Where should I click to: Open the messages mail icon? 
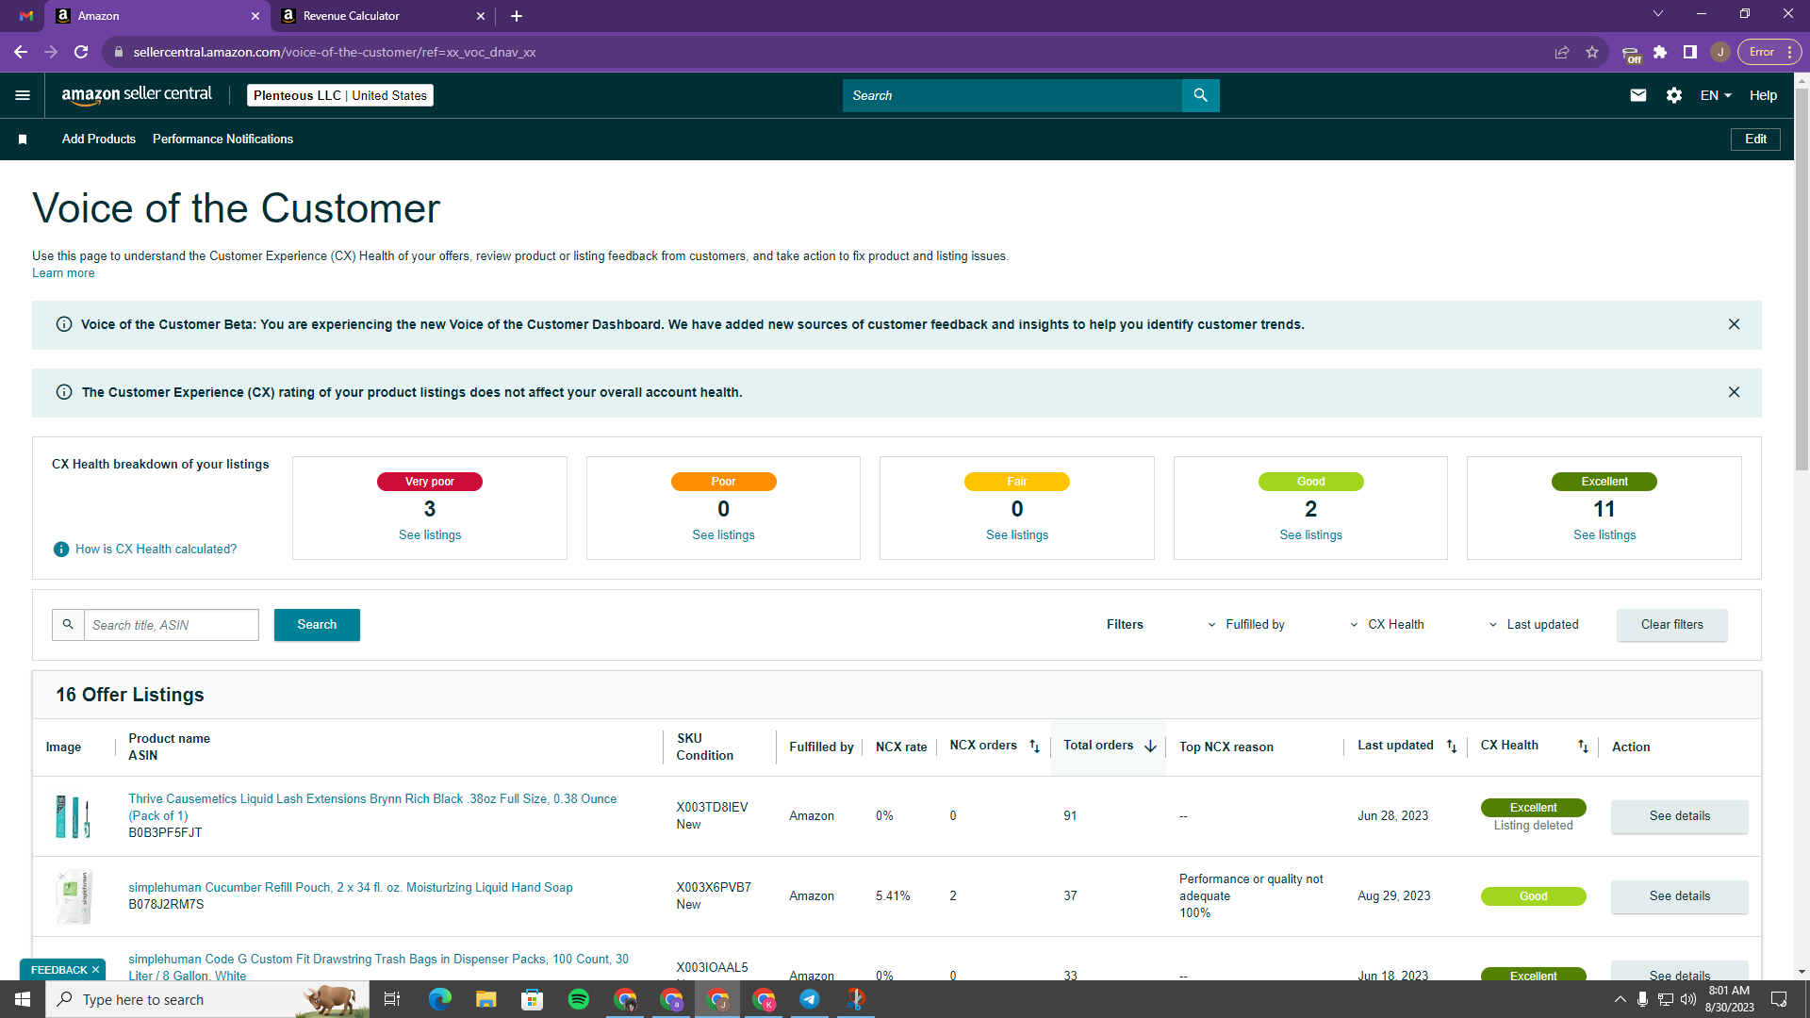click(x=1638, y=95)
